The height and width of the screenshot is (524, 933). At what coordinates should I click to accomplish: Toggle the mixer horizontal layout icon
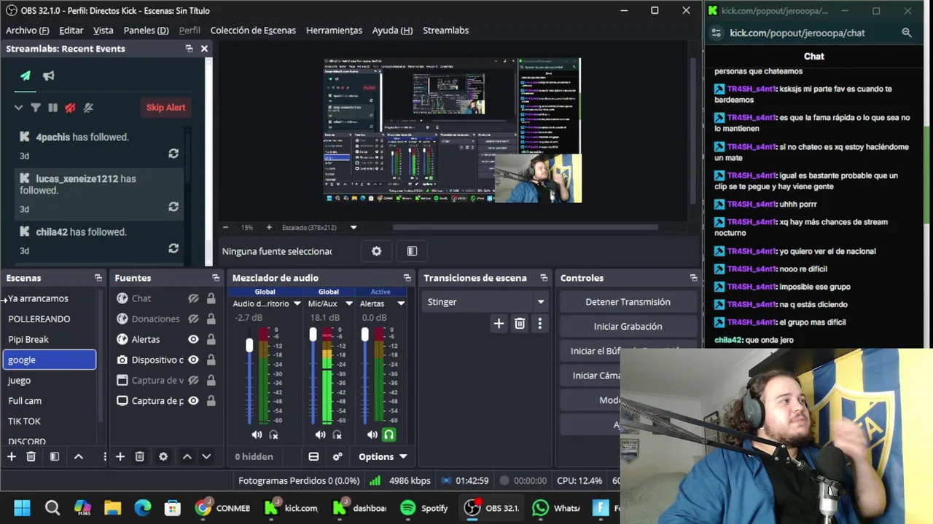[x=313, y=456]
